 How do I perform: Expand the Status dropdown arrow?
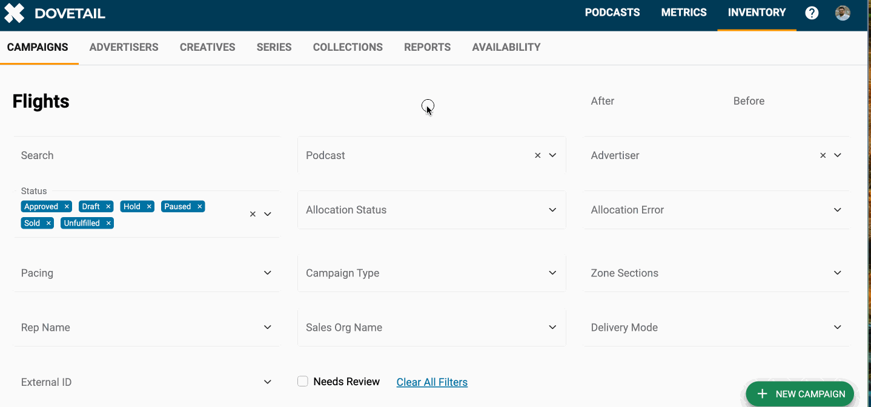click(267, 214)
